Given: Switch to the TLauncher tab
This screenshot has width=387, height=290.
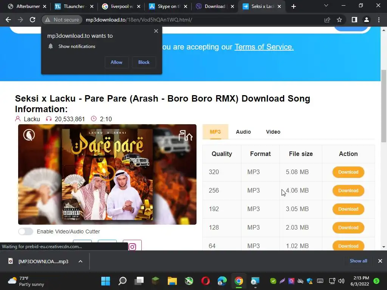Looking at the screenshot, I should [74, 6].
